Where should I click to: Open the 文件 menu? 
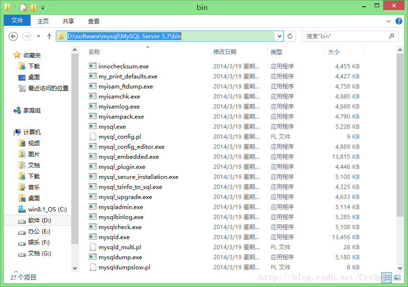pos(17,21)
